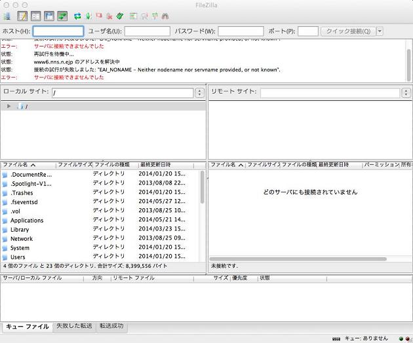413x343 pixels.
Task: Toggle the local directory tree view
Action: tap(36, 16)
